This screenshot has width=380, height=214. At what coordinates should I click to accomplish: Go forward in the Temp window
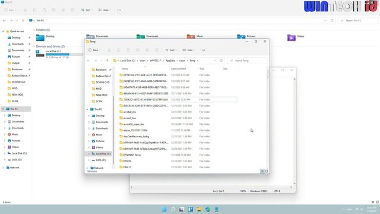(96, 61)
